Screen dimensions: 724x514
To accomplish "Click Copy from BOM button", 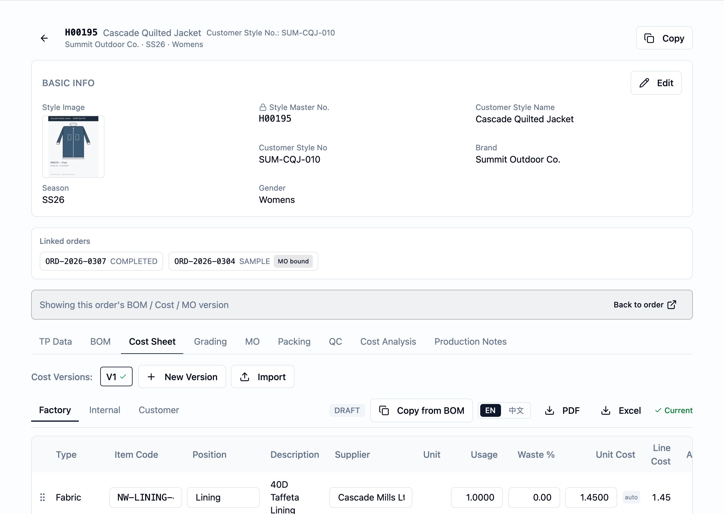I will pyautogui.click(x=422, y=410).
